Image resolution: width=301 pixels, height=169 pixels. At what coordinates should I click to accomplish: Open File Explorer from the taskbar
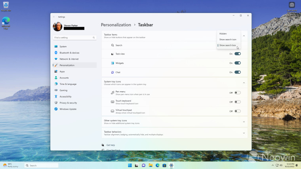[x=150, y=165]
